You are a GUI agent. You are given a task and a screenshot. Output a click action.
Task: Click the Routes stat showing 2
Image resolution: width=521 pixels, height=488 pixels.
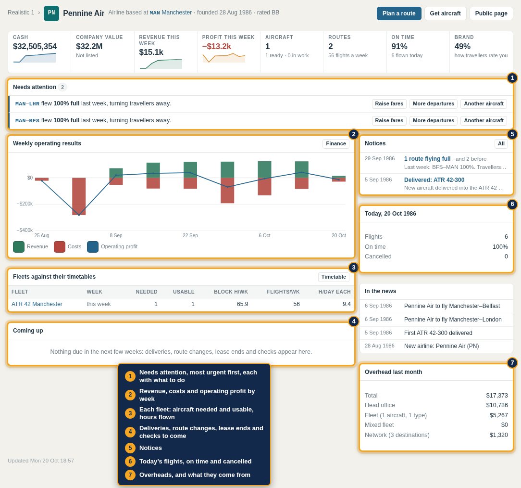(x=355, y=52)
